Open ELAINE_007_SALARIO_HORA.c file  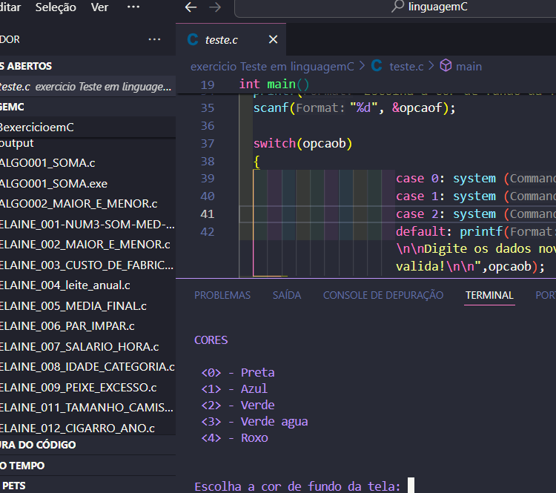tap(87, 346)
